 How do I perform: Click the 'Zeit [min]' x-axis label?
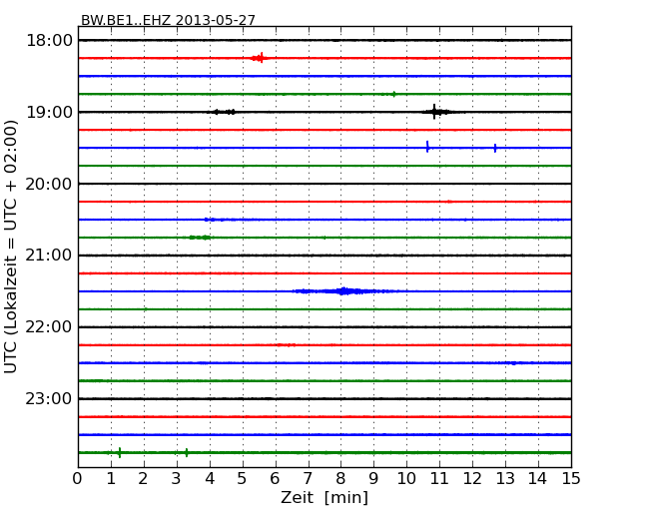(x=324, y=497)
